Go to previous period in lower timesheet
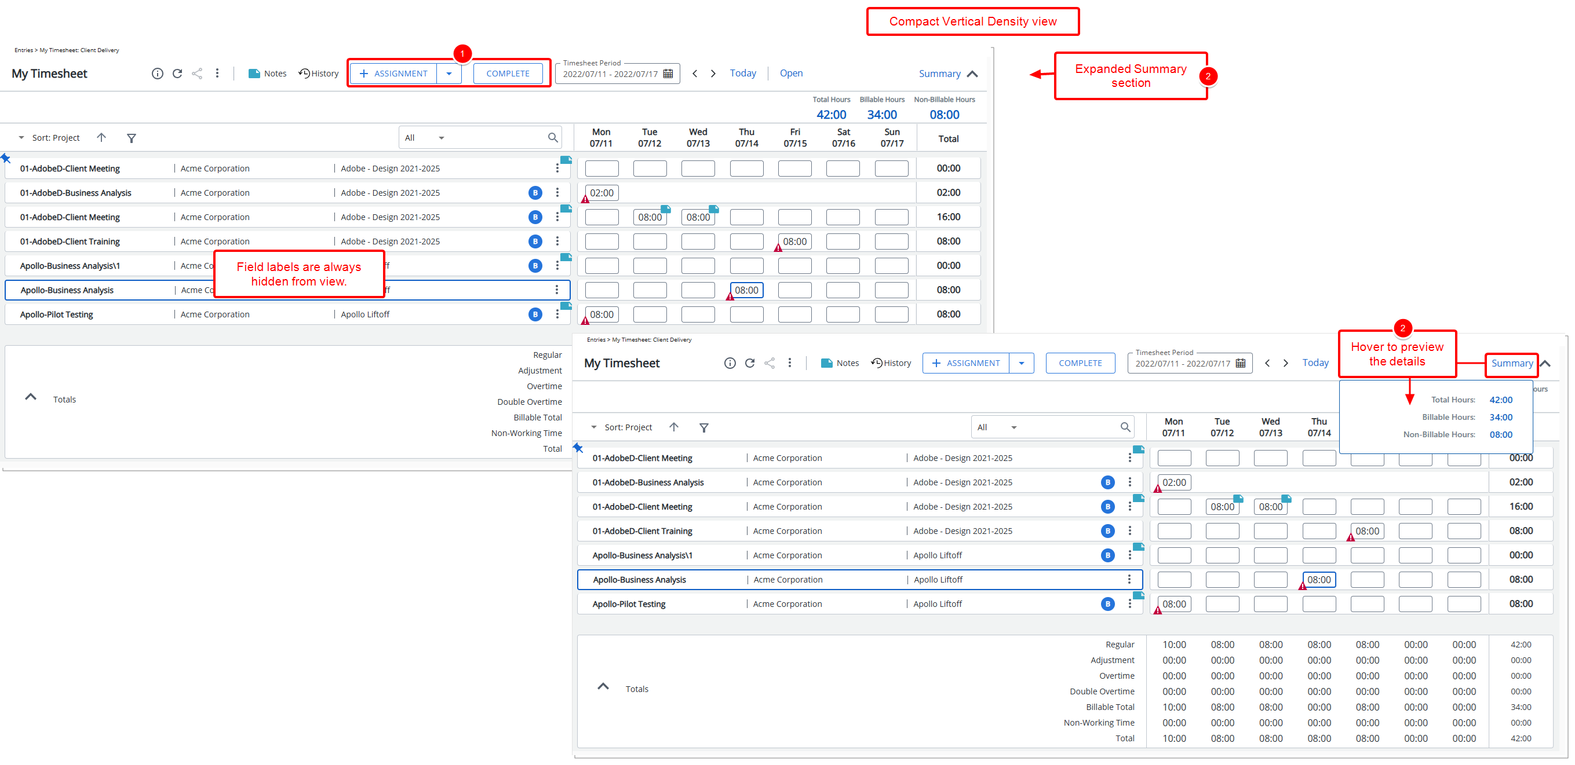1575x765 pixels. point(1267,363)
